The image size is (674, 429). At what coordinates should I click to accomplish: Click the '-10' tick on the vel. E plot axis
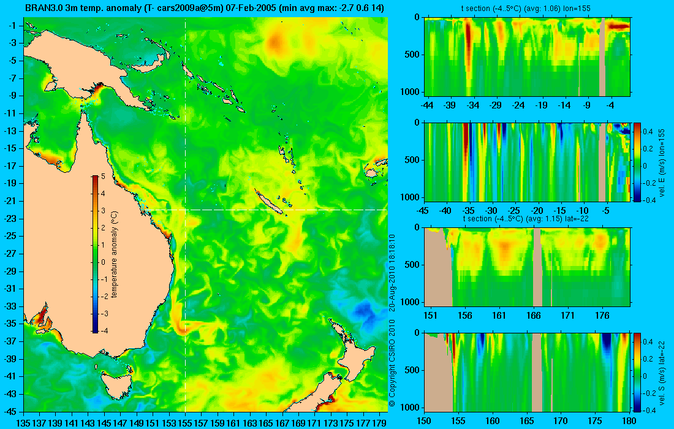click(583, 211)
